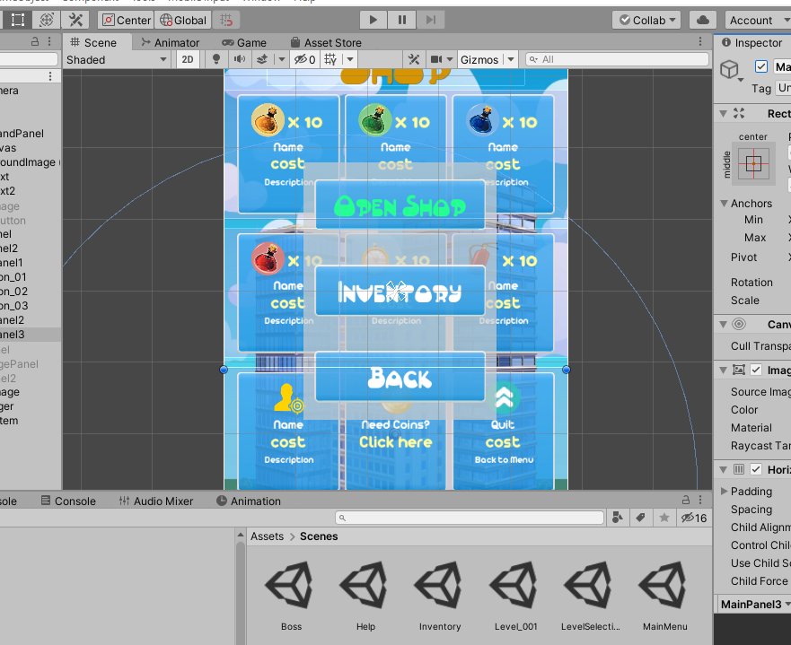791x645 pixels.
Task: Open the Gizmos dropdown arrow
Action: point(511,59)
